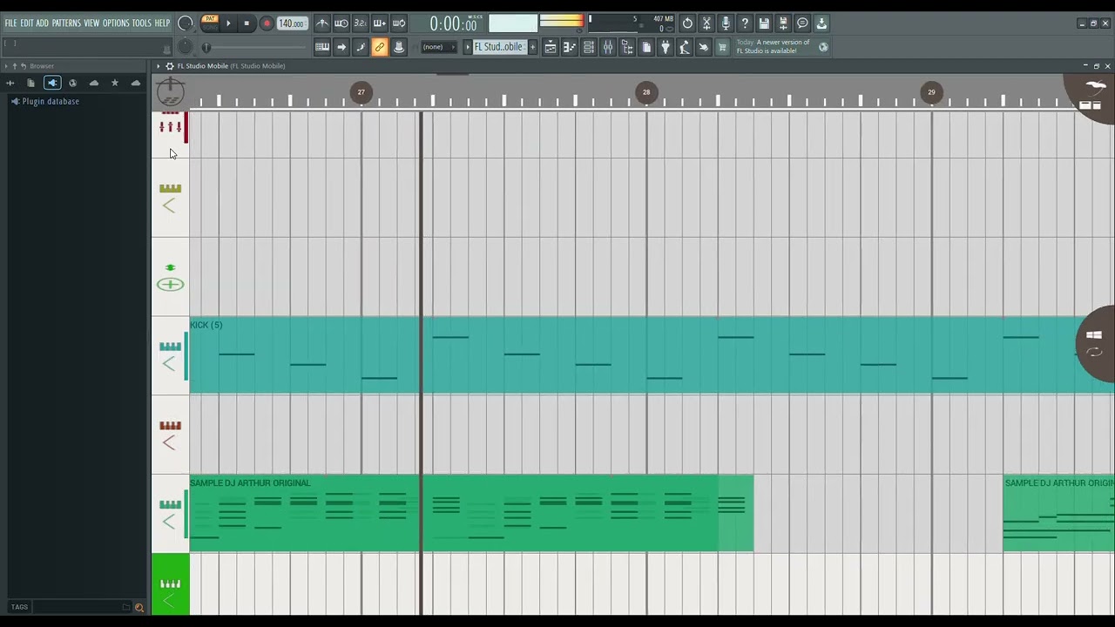
Task: Arm the record button
Action: [x=267, y=24]
